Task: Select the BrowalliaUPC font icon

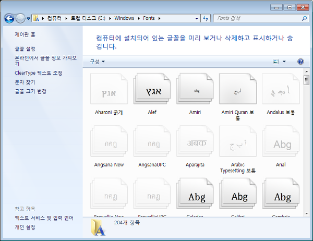Action: pyautogui.click(x=152, y=194)
